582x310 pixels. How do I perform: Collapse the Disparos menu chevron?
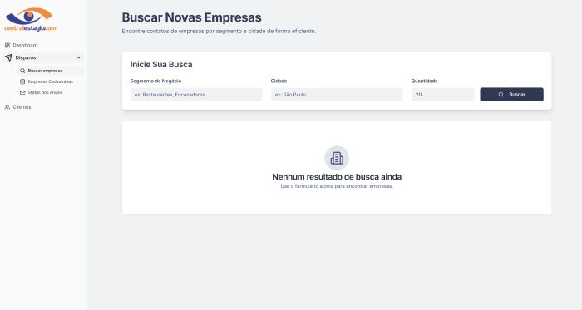pos(79,57)
